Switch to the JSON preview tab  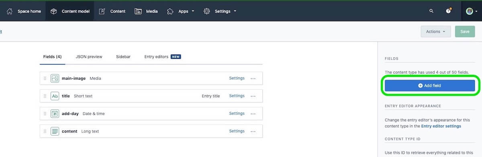point(89,57)
